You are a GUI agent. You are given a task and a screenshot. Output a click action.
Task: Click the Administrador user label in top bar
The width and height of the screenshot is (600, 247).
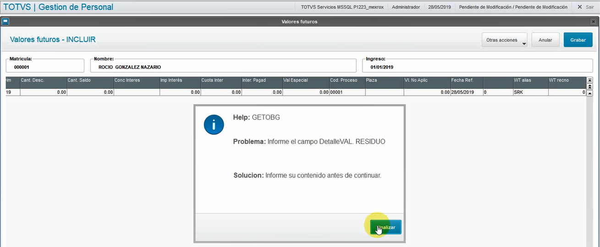pos(406,7)
